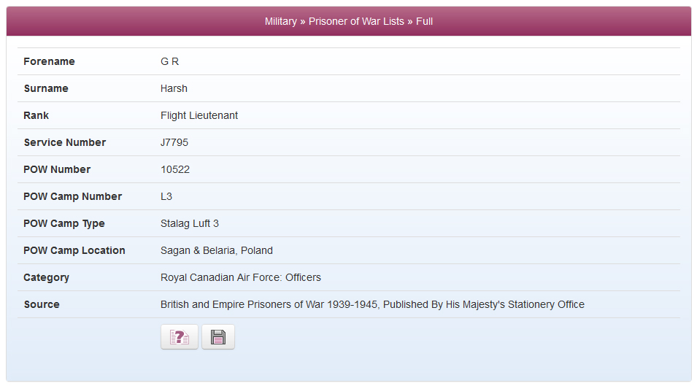
Task: Click the Service Number field label
Action: pyautogui.click(x=65, y=142)
